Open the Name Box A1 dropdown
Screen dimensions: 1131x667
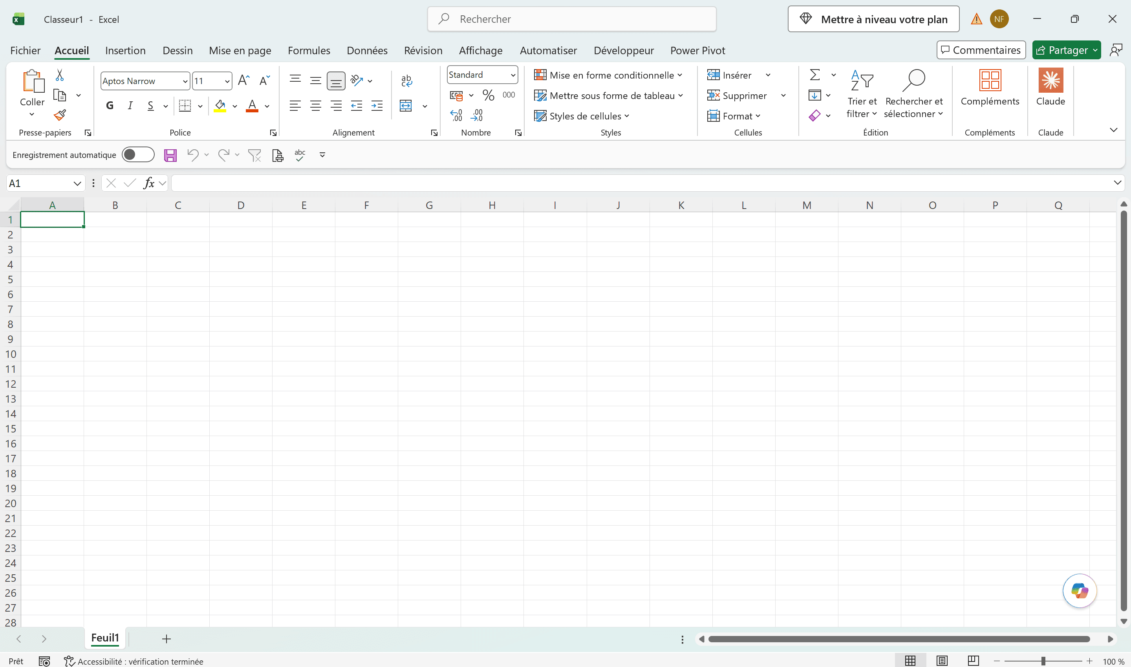(x=77, y=183)
